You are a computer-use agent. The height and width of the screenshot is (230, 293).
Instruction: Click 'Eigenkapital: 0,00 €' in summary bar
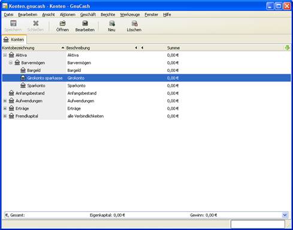pyautogui.click(x=107, y=215)
